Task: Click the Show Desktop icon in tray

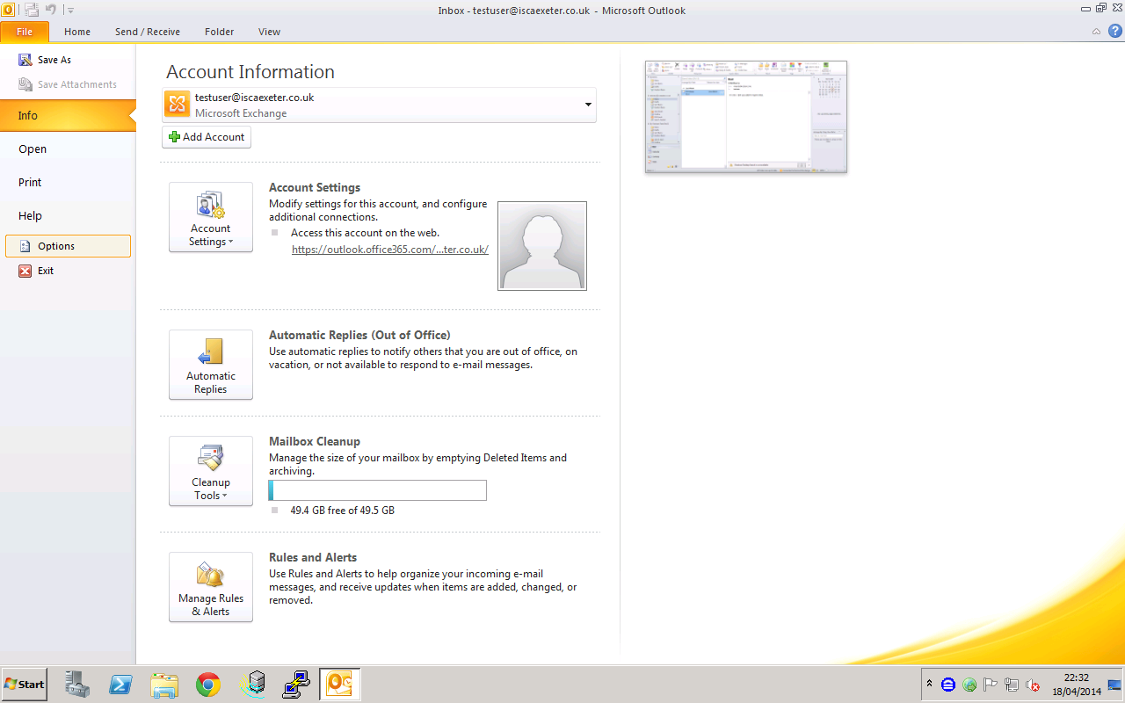Action: (1115, 685)
